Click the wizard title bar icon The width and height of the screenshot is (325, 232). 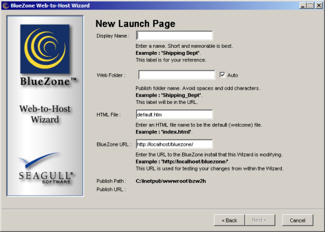point(5,5)
